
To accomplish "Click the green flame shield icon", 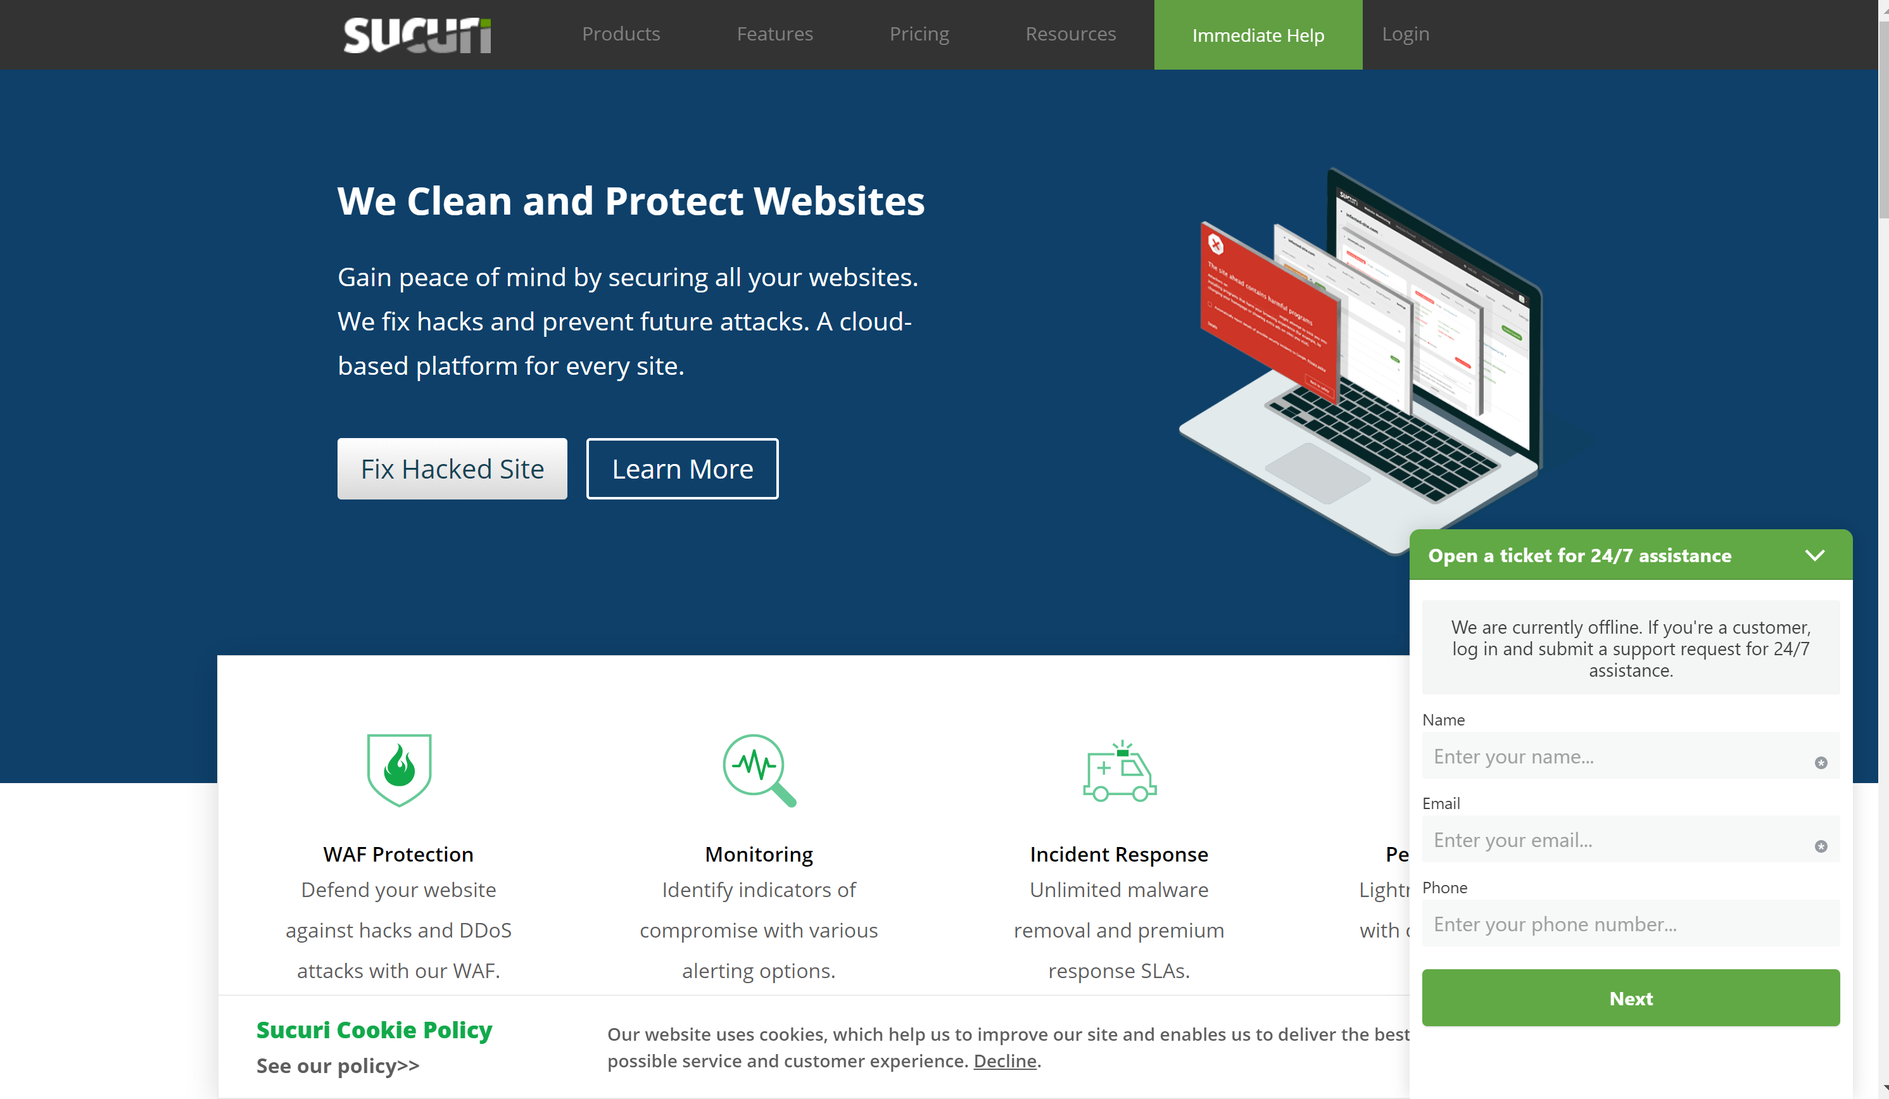I will coord(399,768).
